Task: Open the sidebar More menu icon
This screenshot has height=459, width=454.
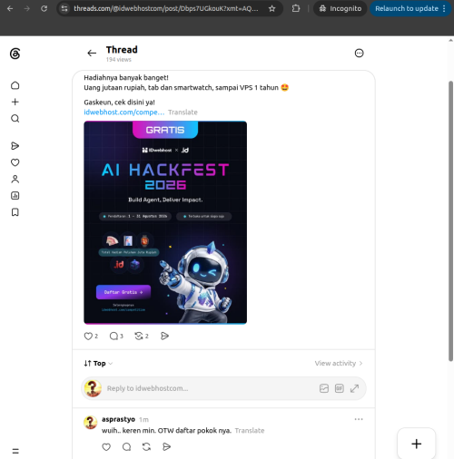Action: point(15,451)
